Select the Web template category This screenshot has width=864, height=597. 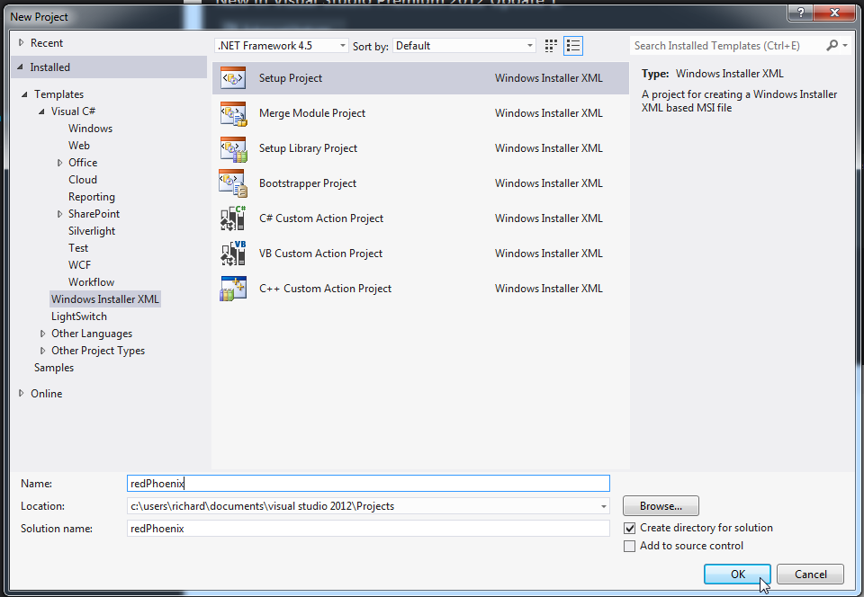tap(79, 146)
